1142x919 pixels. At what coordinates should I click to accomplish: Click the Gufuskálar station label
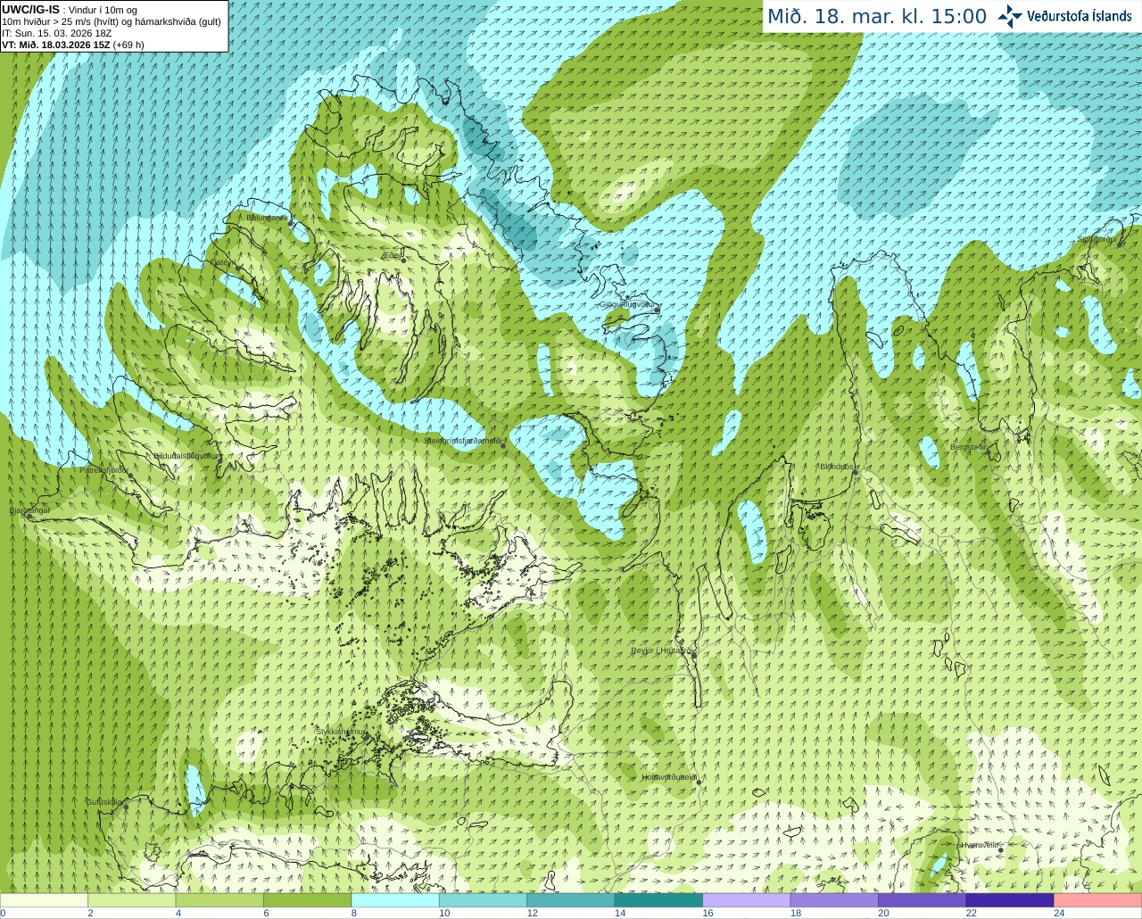pos(104,801)
